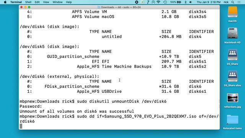Open the Bluetooth menu
245x138 pixels.
pyautogui.click(x=185, y=2)
